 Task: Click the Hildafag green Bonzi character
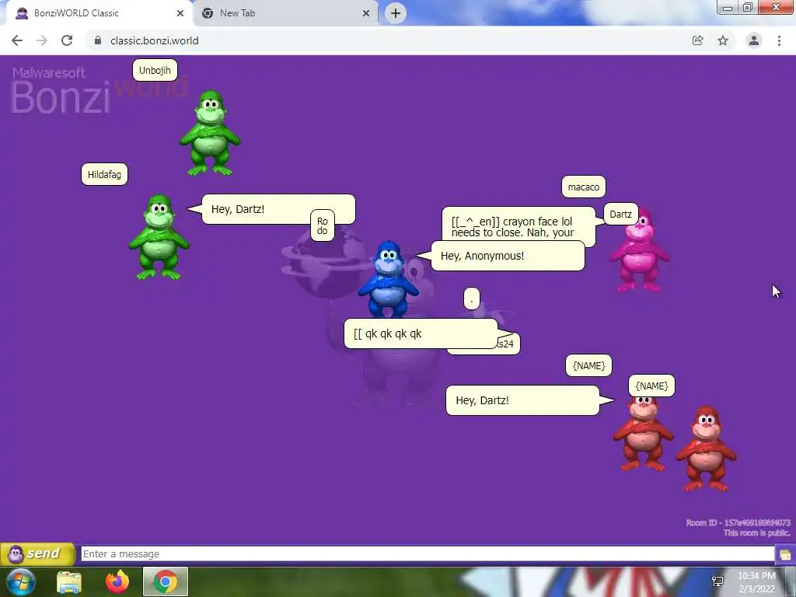[159, 236]
